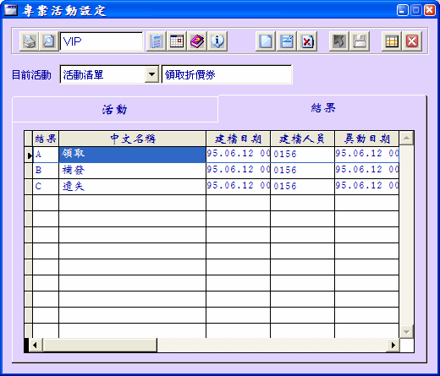Open the calendar icon
This screenshot has height=376, width=440.
[177, 41]
